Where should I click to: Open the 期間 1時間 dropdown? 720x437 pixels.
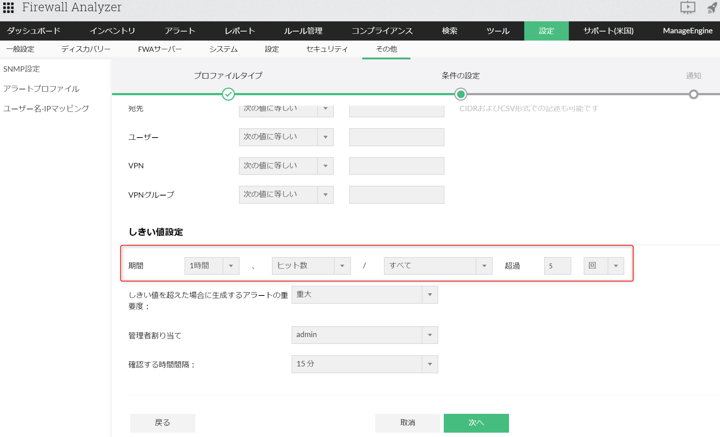click(212, 266)
